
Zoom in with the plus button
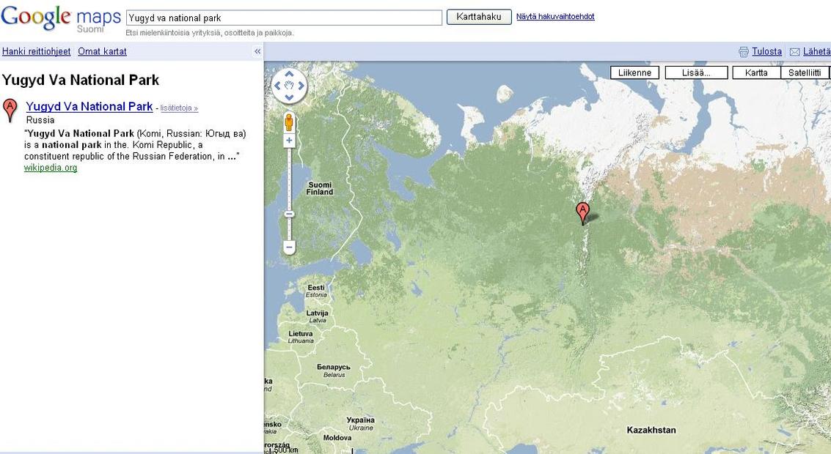tap(289, 141)
